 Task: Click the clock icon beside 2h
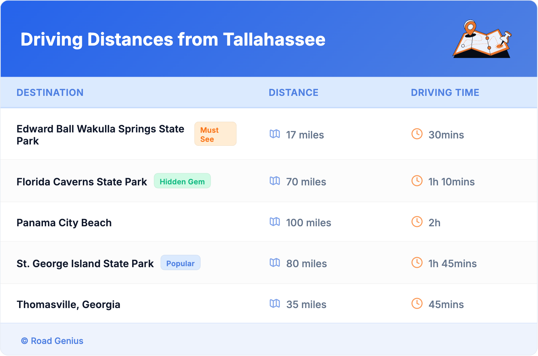coord(417,222)
